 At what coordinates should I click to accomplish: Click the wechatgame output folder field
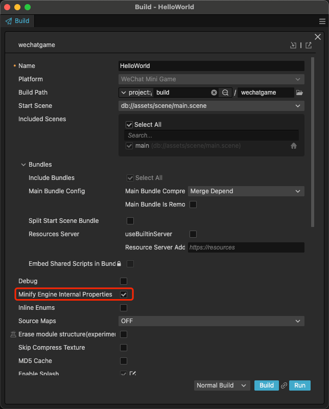click(x=266, y=93)
